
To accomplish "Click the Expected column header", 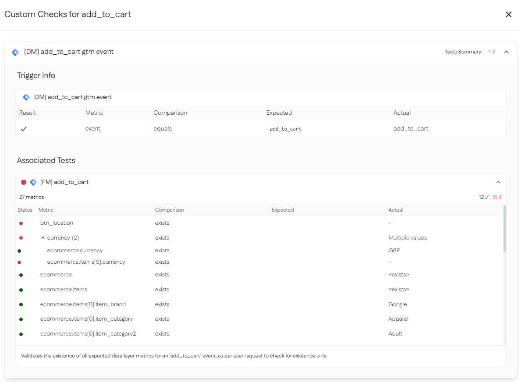I will tap(282, 210).
